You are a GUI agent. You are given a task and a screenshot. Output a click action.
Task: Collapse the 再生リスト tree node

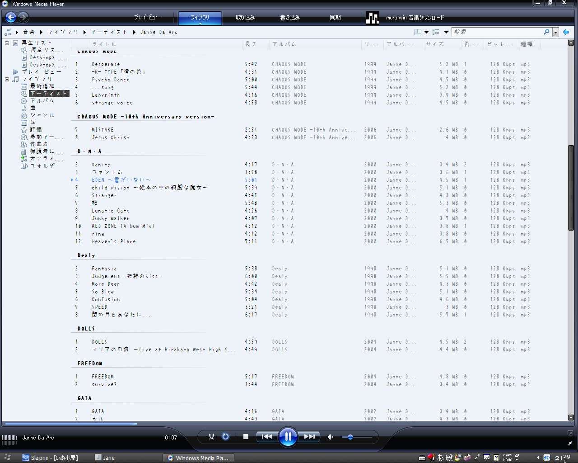(x=7, y=43)
